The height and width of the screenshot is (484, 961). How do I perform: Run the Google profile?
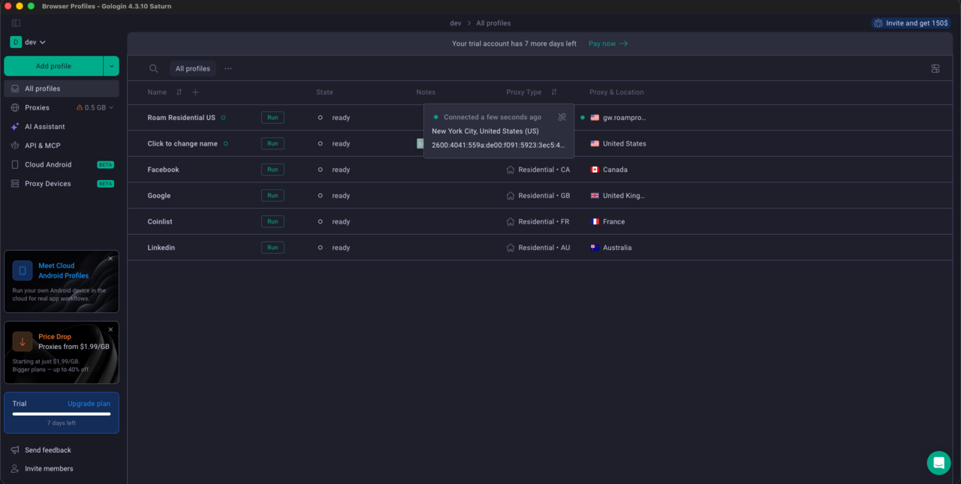coord(273,195)
